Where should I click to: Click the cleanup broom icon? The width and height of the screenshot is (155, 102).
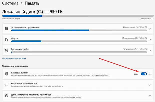click(6, 85)
